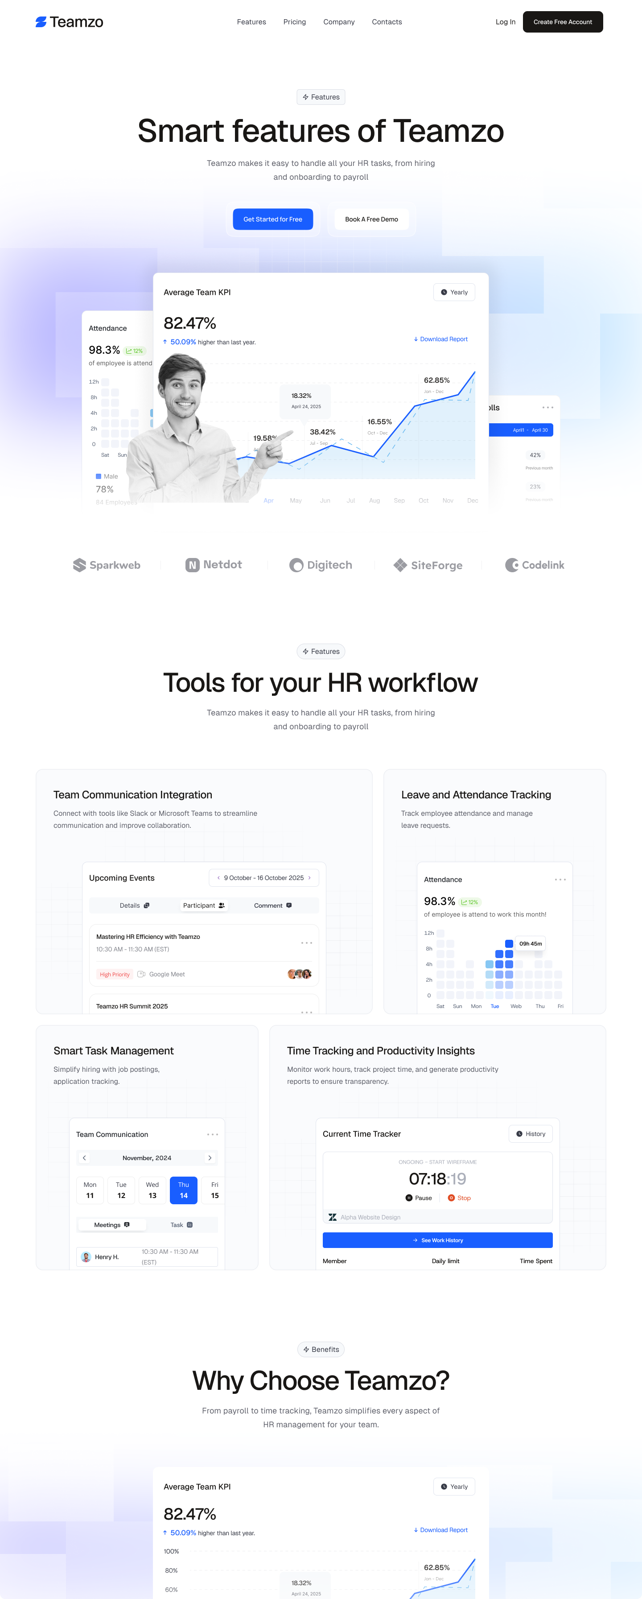The image size is (642, 1599).
Task: Click Book A Free Demo button
Action: pos(371,219)
